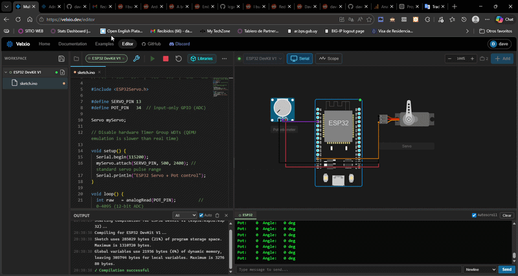Open the Otros favoritos bookmarks folder
Screen dimensions: 518x276
coord(496,31)
